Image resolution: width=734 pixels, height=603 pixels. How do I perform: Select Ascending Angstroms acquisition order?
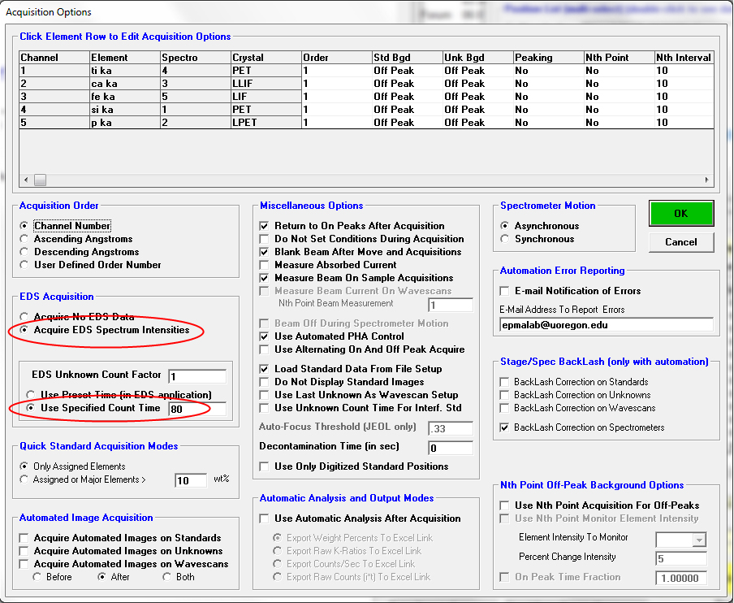[25, 239]
